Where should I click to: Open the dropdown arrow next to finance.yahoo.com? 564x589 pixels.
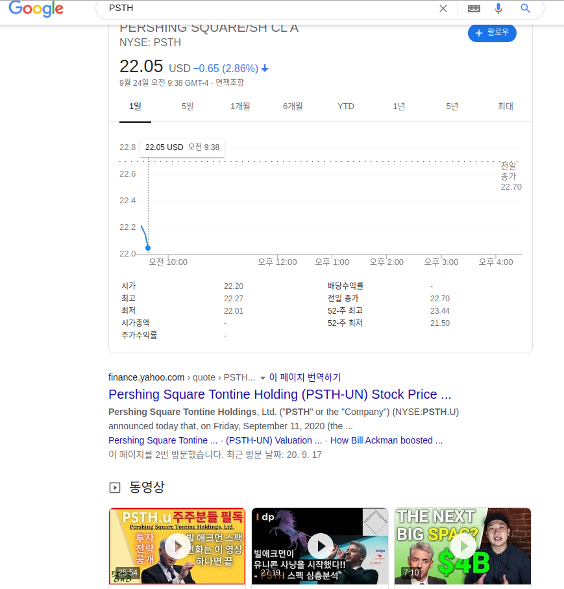tap(263, 378)
